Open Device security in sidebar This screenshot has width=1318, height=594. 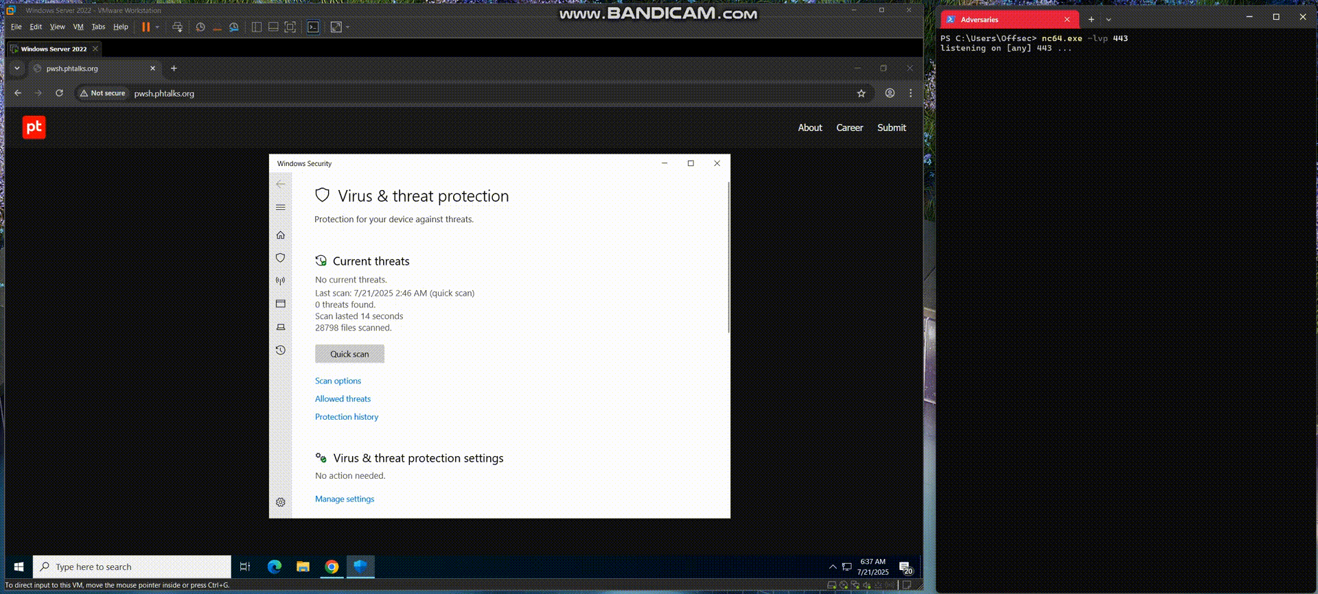pos(280,327)
